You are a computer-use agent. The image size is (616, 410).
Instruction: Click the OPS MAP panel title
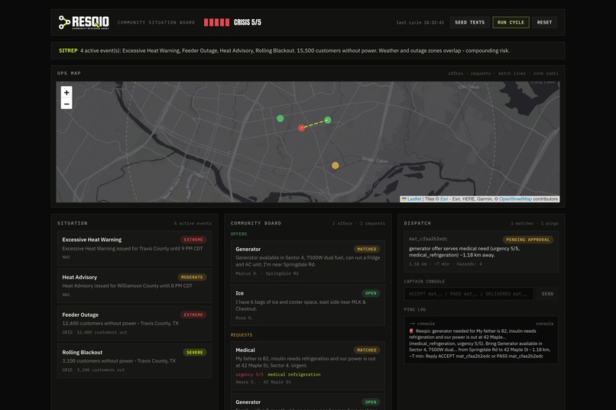point(69,73)
